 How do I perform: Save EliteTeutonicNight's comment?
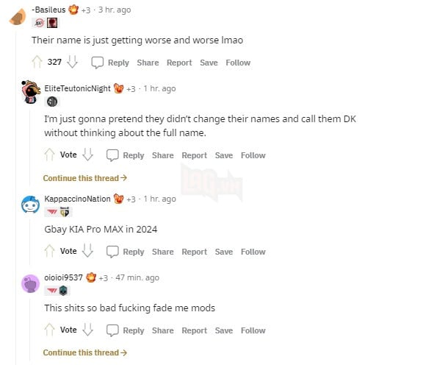tap(224, 155)
